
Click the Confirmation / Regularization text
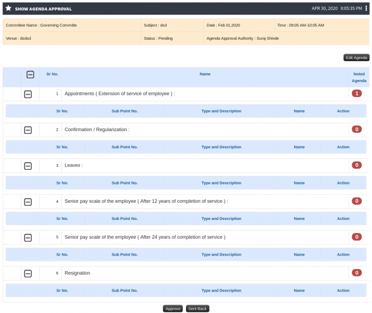click(97, 130)
